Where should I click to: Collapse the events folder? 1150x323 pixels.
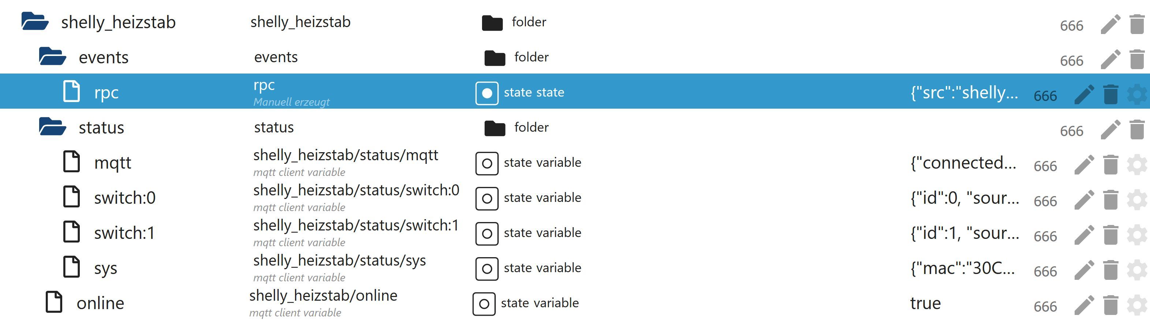(x=52, y=57)
